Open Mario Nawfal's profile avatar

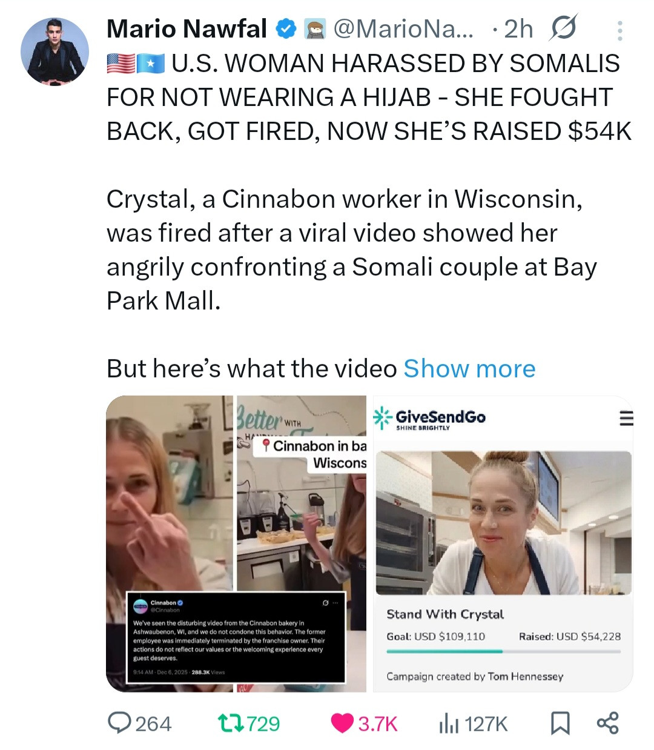click(x=54, y=51)
